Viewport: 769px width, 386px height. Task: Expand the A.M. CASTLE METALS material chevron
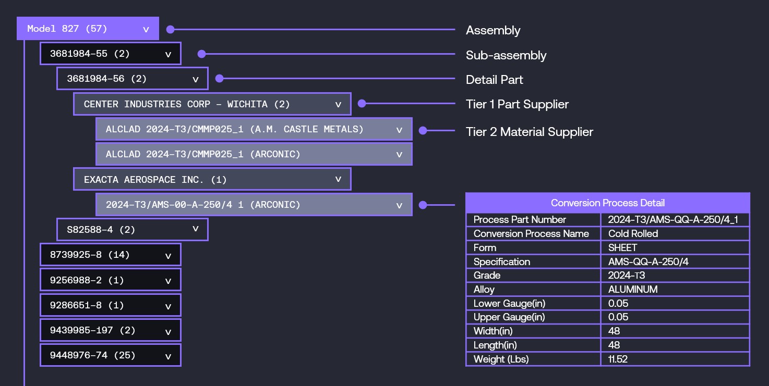[x=400, y=130]
